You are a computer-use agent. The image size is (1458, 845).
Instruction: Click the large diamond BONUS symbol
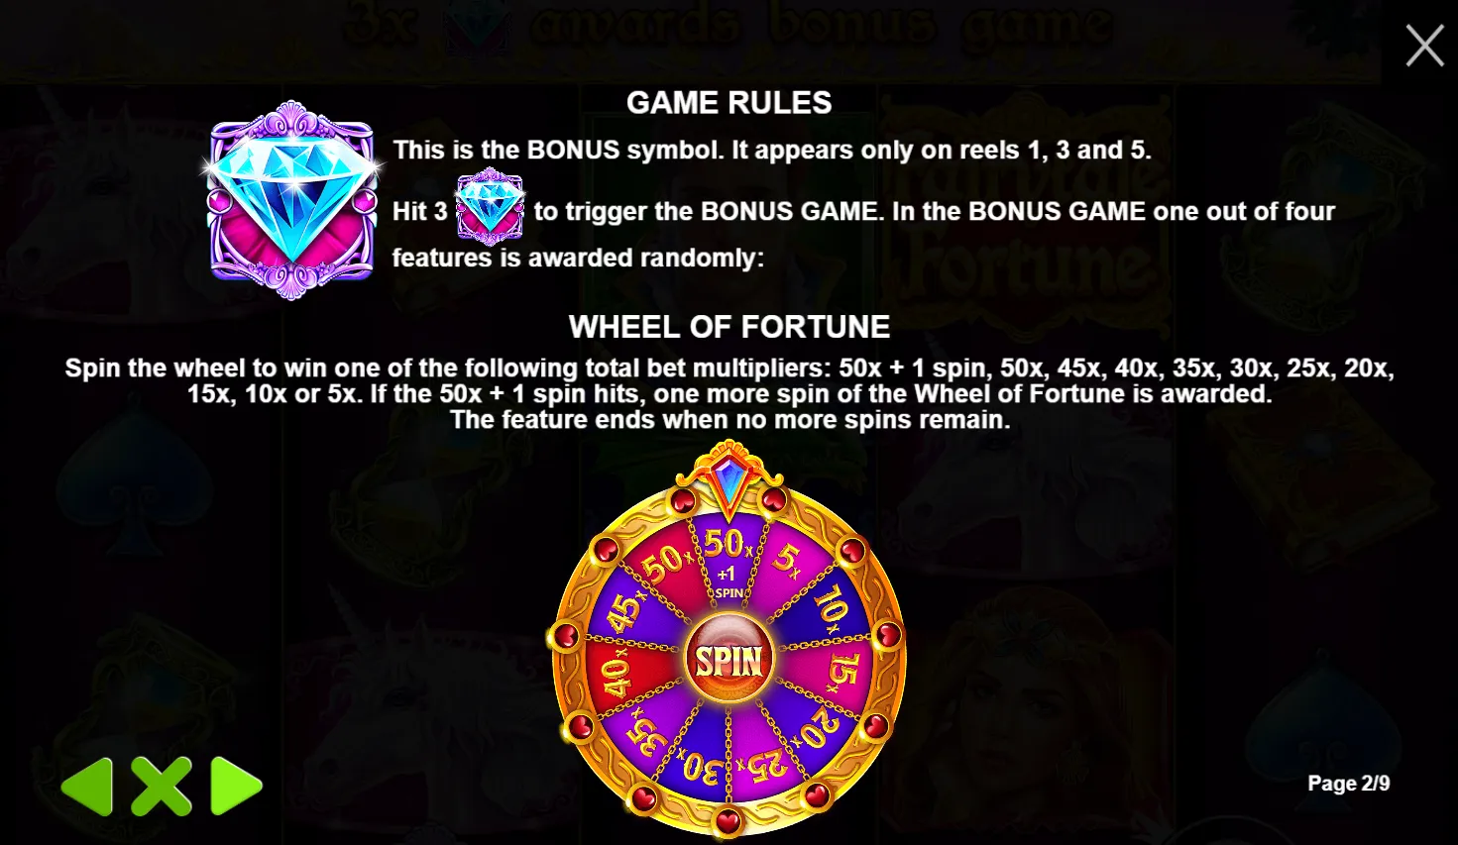(x=292, y=199)
